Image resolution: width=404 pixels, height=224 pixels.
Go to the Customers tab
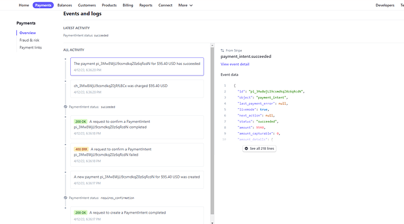[x=87, y=5]
